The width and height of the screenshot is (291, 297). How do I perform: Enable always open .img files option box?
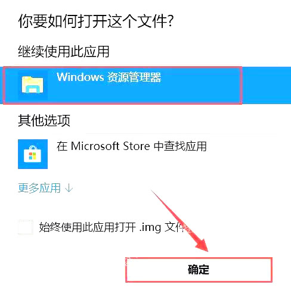coord(26,227)
